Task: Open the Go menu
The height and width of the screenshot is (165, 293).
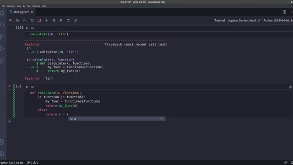Action: click(x=24, y=6)
